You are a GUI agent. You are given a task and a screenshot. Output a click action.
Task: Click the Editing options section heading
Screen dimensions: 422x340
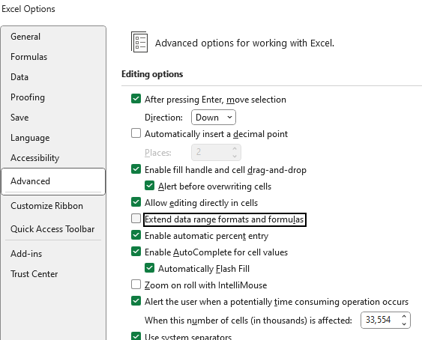pos(152,74)
